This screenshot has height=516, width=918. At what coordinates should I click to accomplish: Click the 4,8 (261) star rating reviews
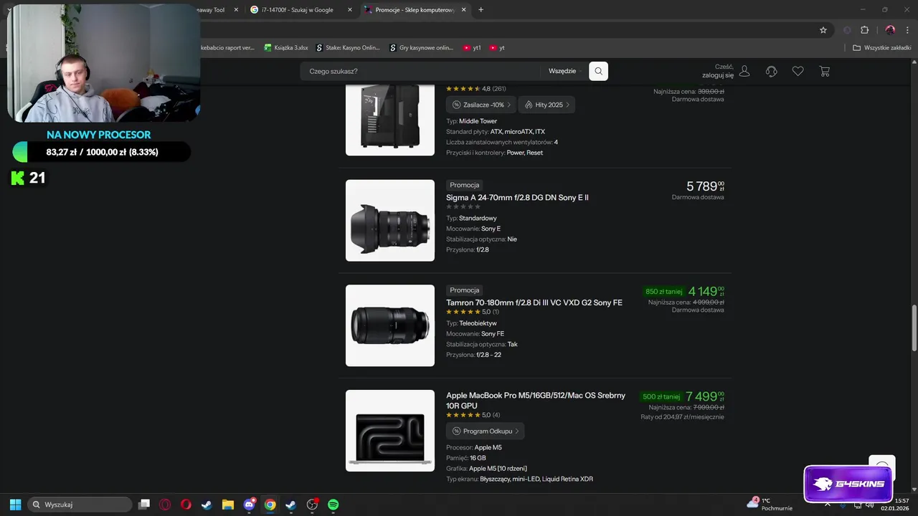coord(476,89)
